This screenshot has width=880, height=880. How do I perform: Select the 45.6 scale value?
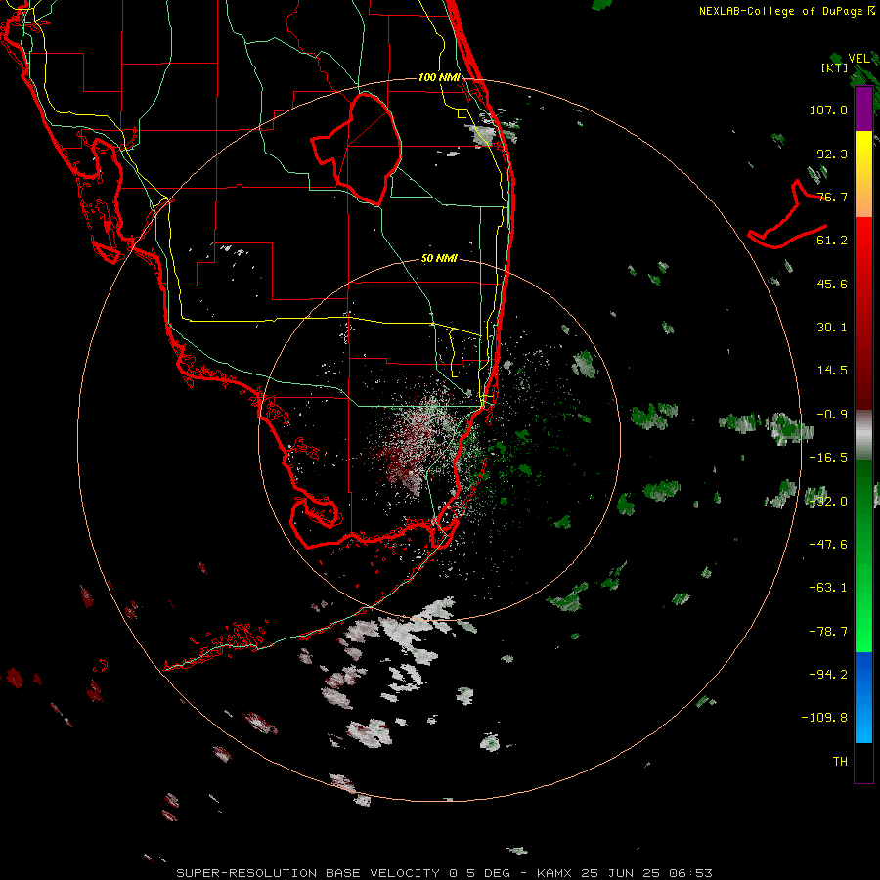[832, 284]
